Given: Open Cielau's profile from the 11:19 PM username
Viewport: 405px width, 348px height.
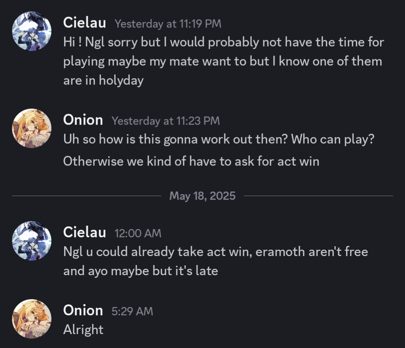Looking at the screenshot, I should (x=84, y=23).
